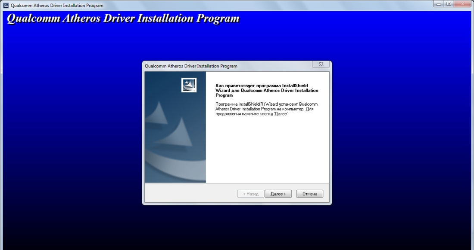Viewport: 474px width, 250px height.
Task: Cancel setup with the Отмена button
Action: (309, 194)
